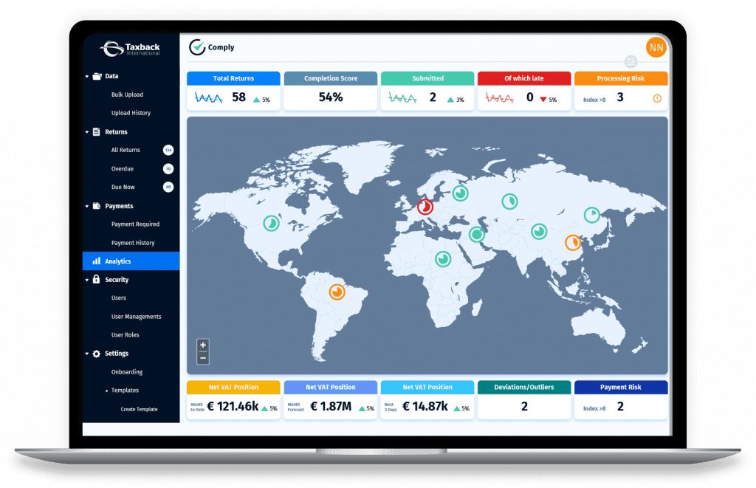
Task: Open Overdue returns
Action: point(123,169)
